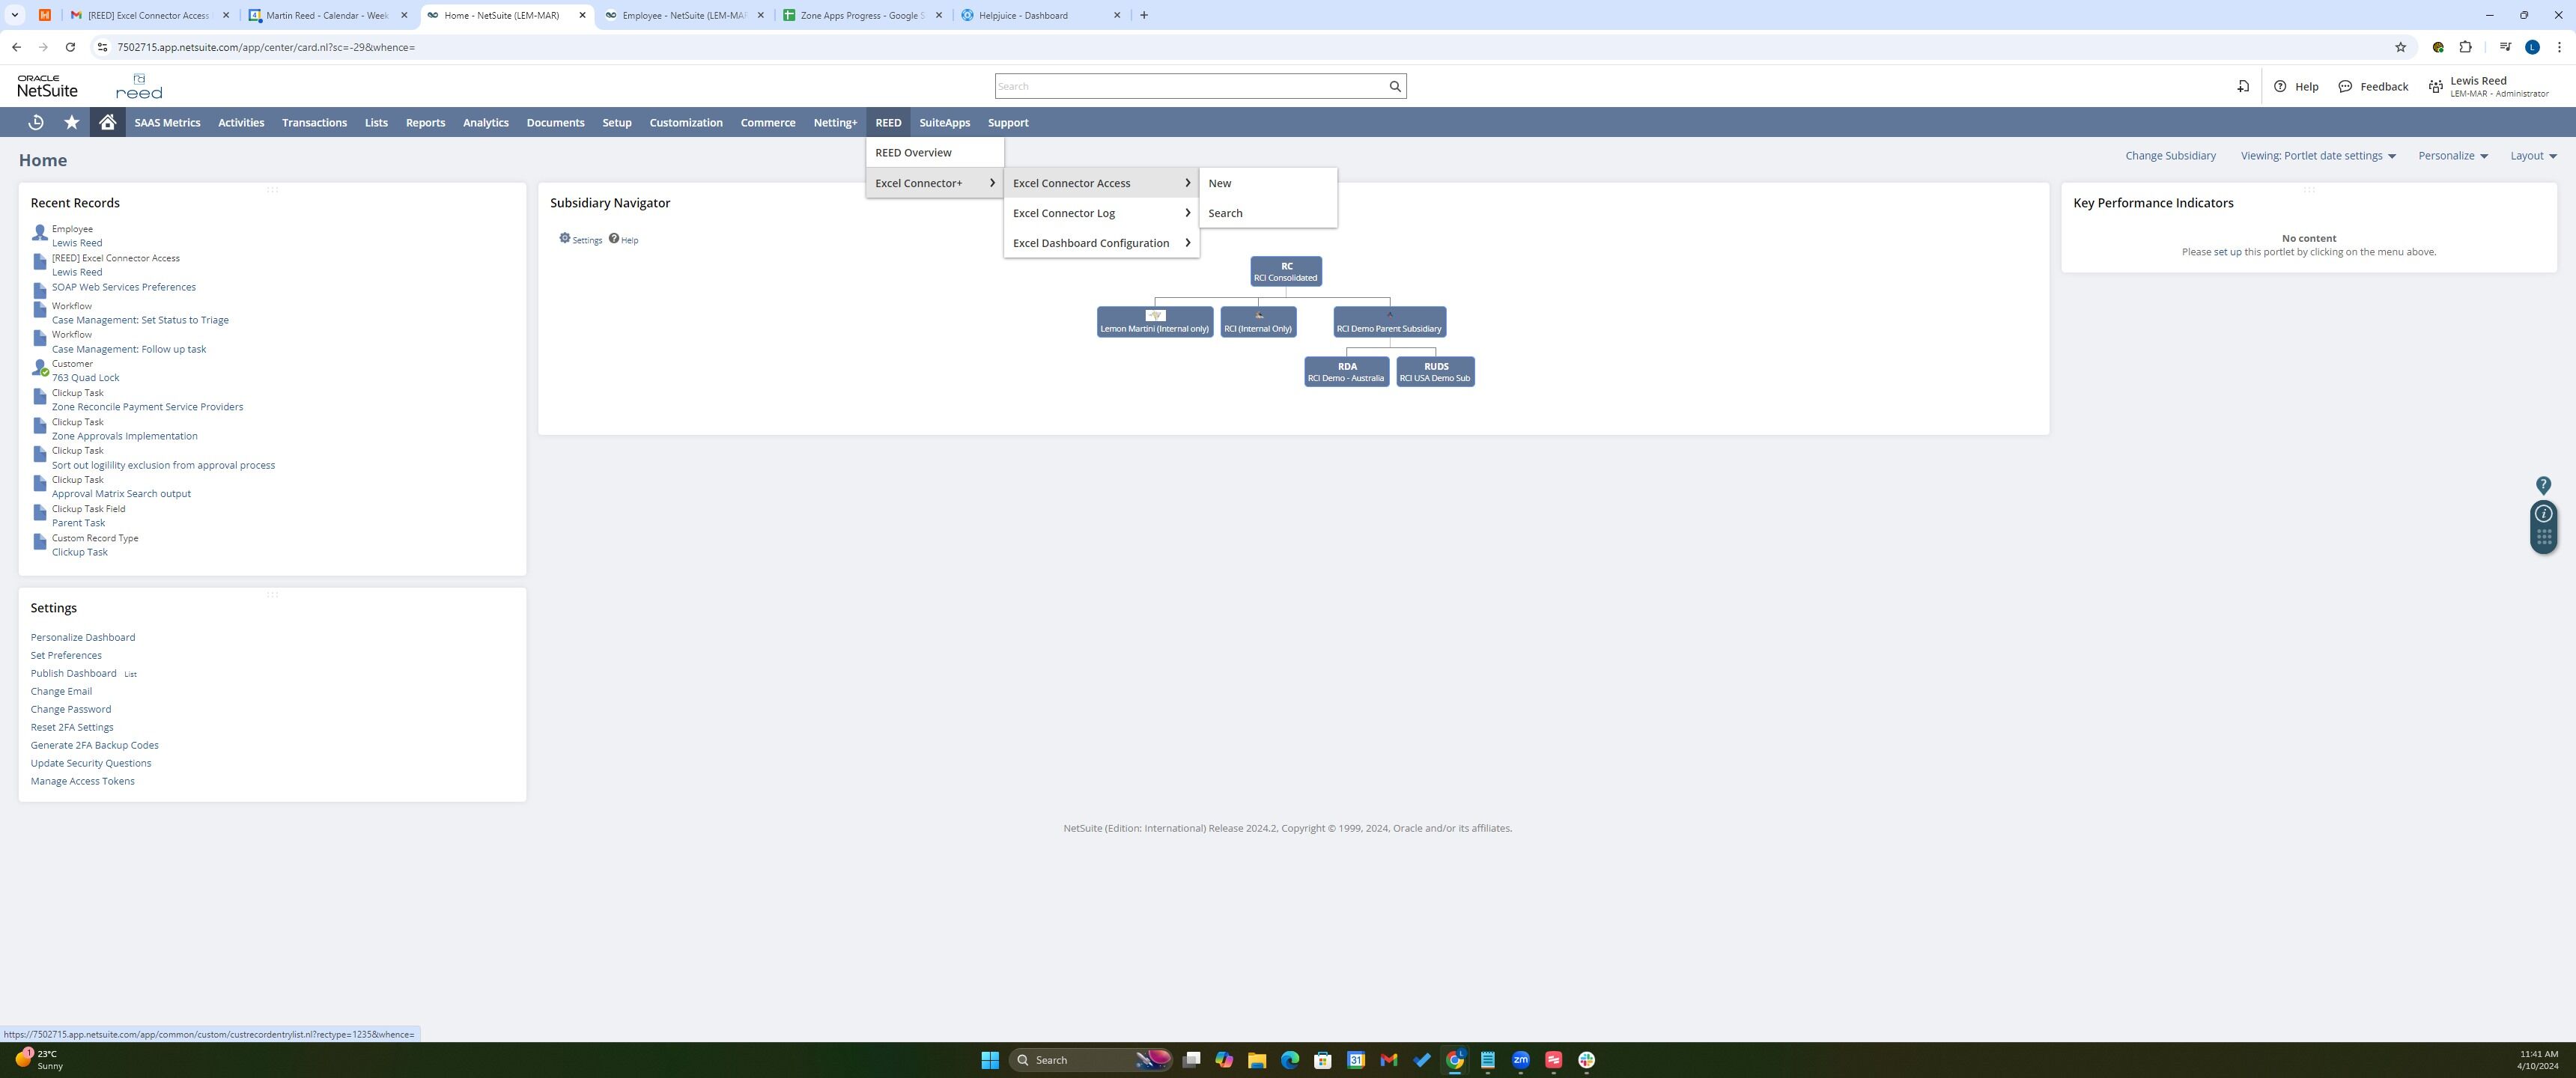The width and height of the screenshot is (2576, 1078).
Task: Open Subsidiary Navigator Settings gear
Action: [565, 239]
